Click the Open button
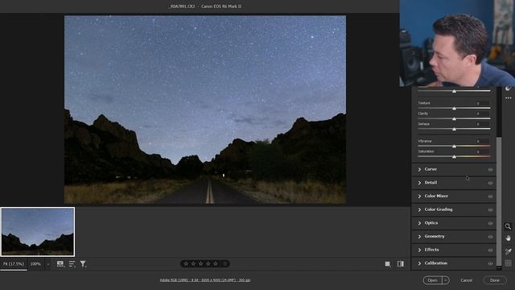 click(x=433, y=280)
